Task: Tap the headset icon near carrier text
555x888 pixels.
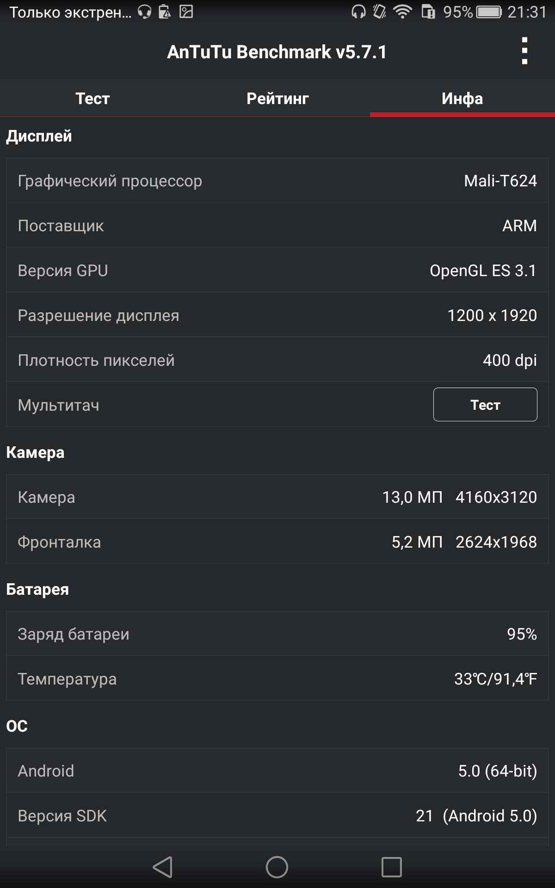Action: point(145,12)
